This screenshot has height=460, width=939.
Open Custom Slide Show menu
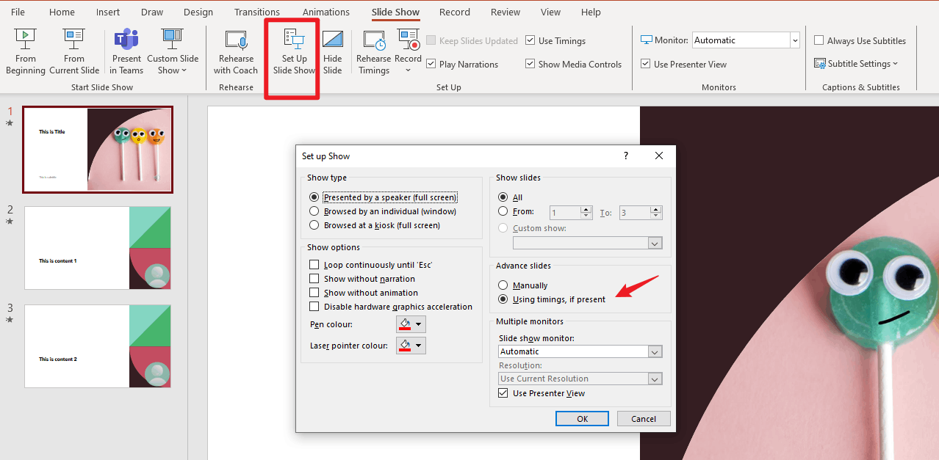point(173,51)
